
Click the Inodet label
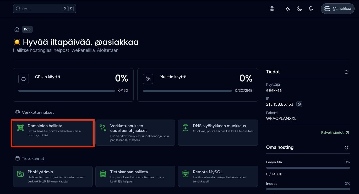271,184
